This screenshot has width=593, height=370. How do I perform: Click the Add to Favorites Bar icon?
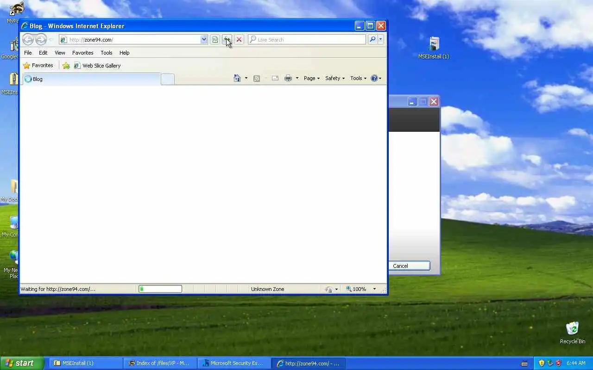point(66,66)
